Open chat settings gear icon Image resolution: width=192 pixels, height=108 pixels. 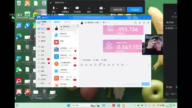148,22
